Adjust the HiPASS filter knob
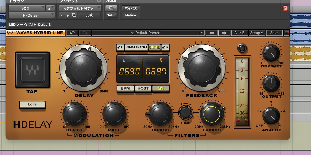This screenshot has height=155, width=311. click(x=160, y=114)
